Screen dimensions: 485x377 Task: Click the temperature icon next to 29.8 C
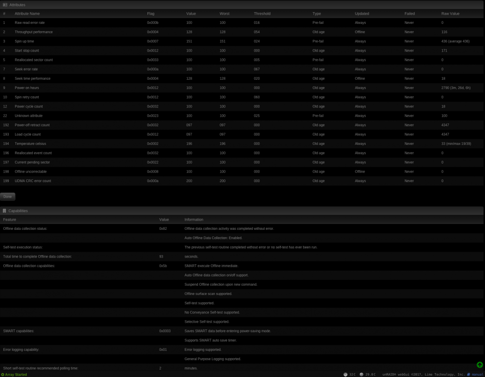click(361, 375)
